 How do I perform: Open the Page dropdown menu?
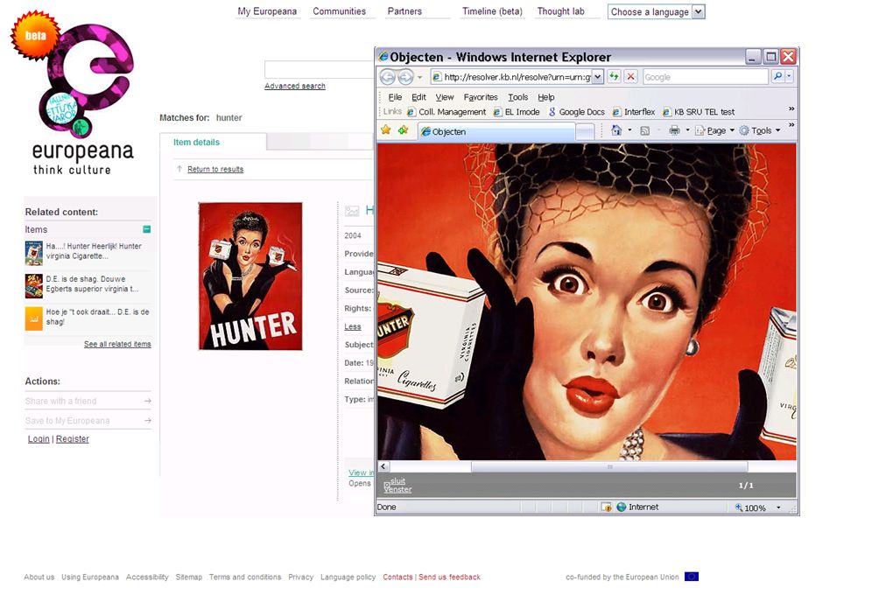pos(714,131)
